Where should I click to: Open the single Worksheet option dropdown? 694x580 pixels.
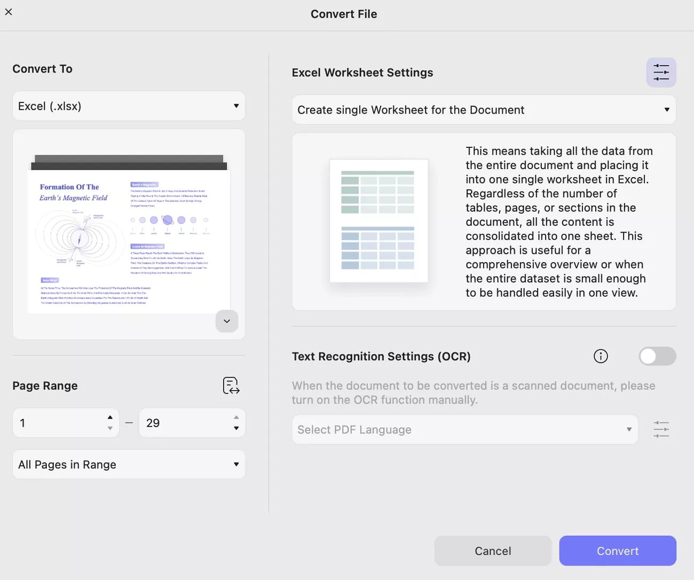(484, 110)
